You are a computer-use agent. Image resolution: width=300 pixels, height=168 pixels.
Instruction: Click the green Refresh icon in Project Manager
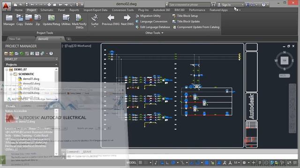click(x=22, y=54)
